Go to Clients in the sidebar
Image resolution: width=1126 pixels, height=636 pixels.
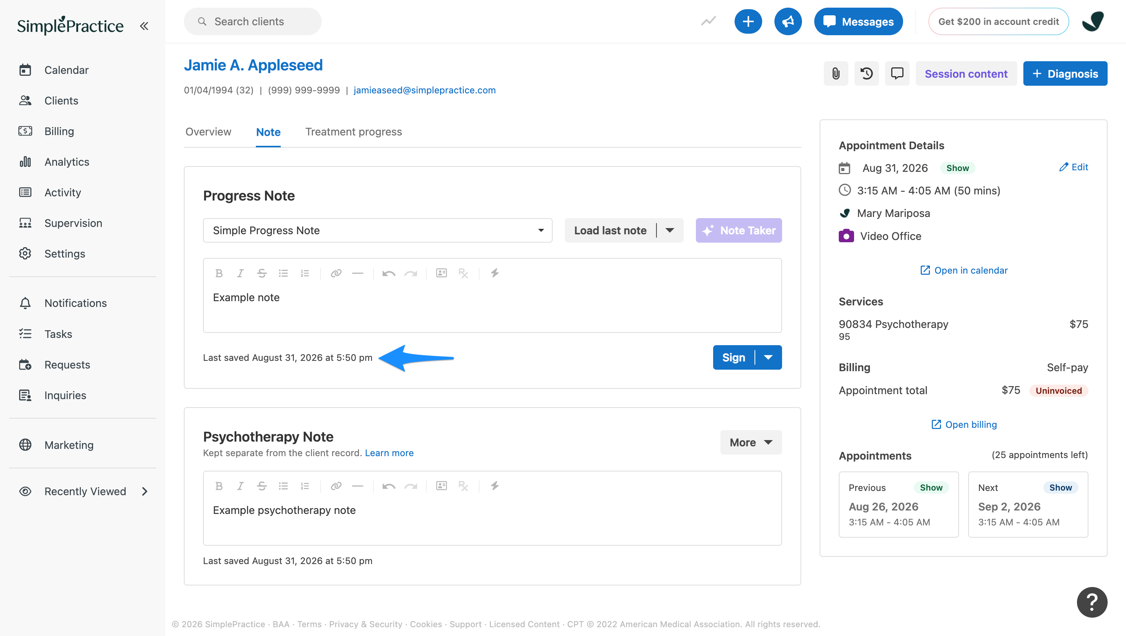(61, 101)
